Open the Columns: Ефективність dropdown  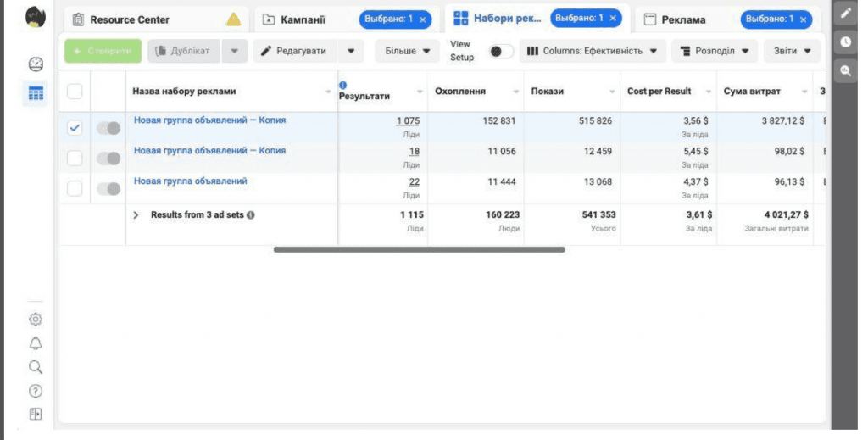point(592,51)
